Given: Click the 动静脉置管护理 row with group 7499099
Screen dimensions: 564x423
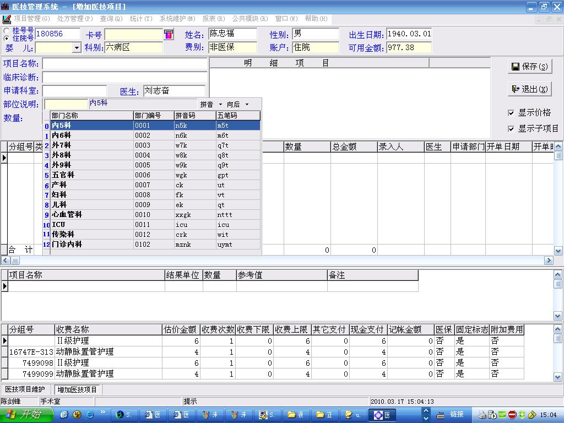Looking at the screenshot, I should (x=266, y=374).
